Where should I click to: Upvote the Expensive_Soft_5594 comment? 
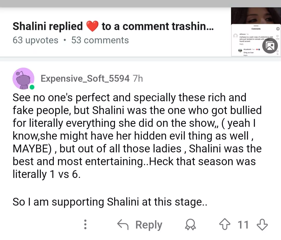pos(225,225)
